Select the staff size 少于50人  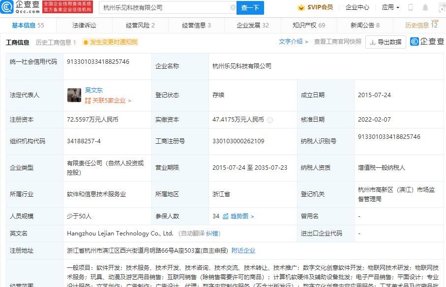(79, 216)
